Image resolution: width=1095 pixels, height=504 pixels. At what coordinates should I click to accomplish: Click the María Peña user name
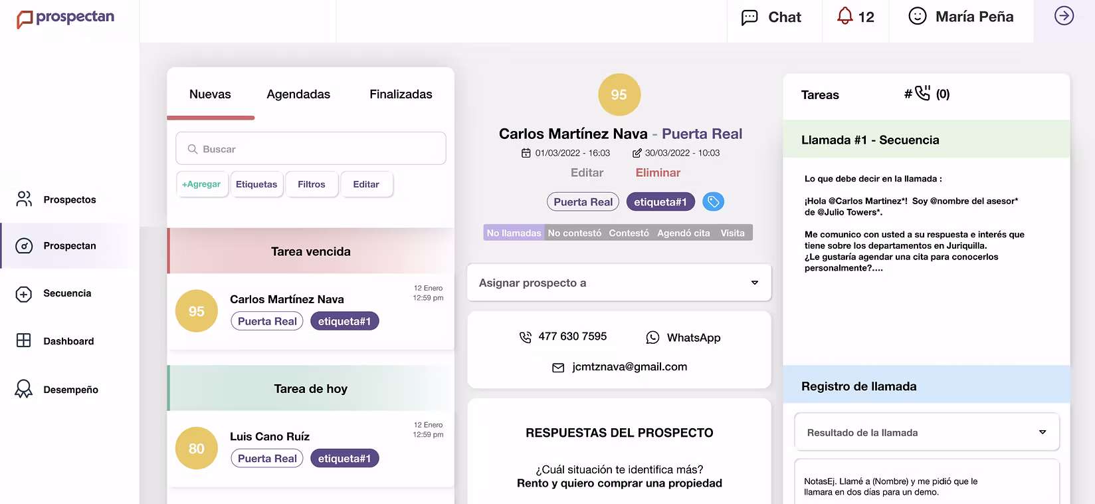tap(975, 17)
